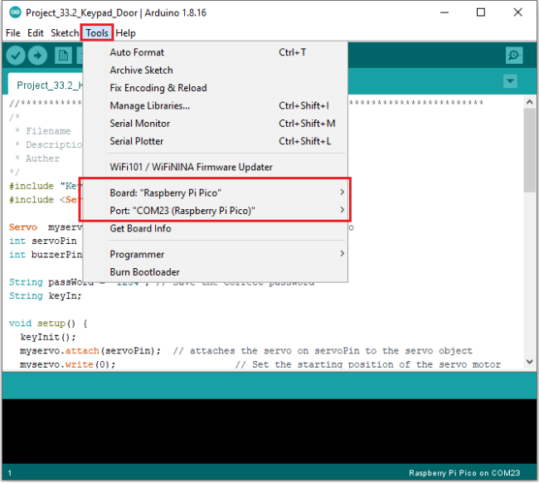This screenshot has height=483, width=539.
Task: Choose Serial Plotter menu item
Action: point(216,141)
